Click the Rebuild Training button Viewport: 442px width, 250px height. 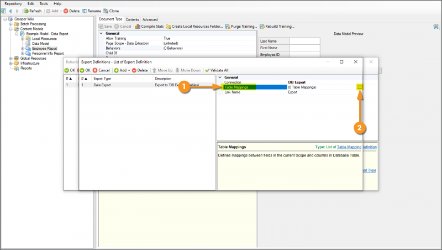tap(277, 26)
